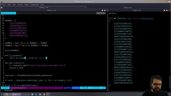Click the 'PRIMES = [p+8 for p' line

click(26, 43)
